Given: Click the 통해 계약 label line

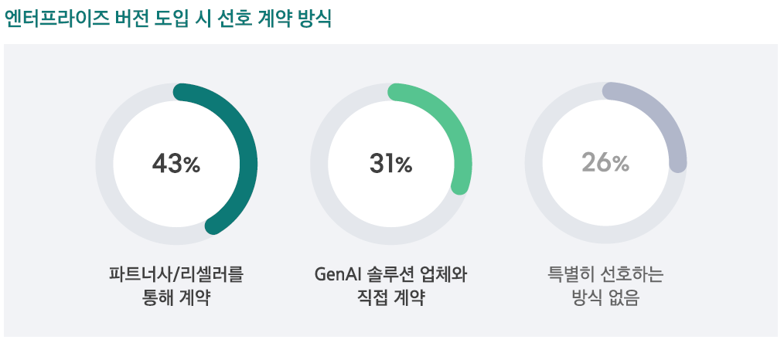Looking at the screenshot, I should [x=176, y=298].
